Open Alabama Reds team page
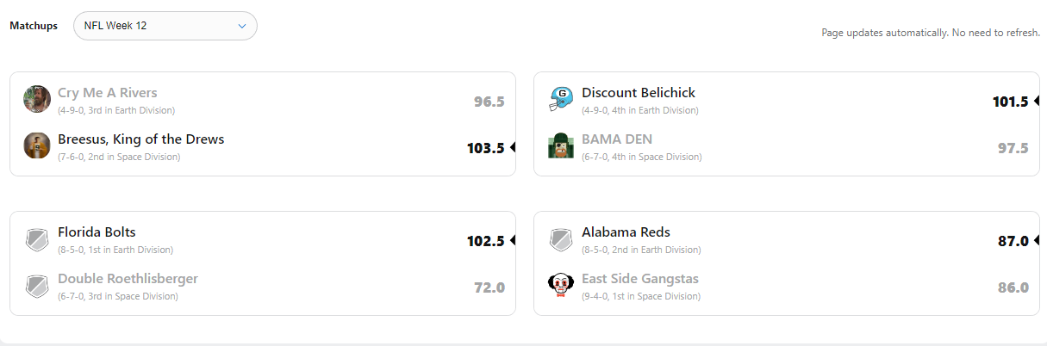 point(626,232)
